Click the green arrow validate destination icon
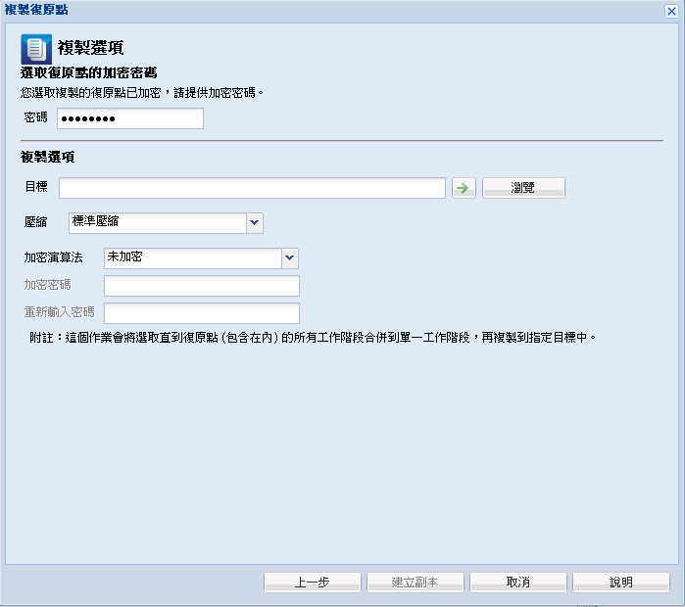Image resolution: width=685 pixels, height=607 pixels. (464, 188)
